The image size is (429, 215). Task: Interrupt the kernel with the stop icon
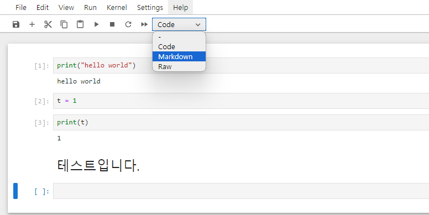112,24
